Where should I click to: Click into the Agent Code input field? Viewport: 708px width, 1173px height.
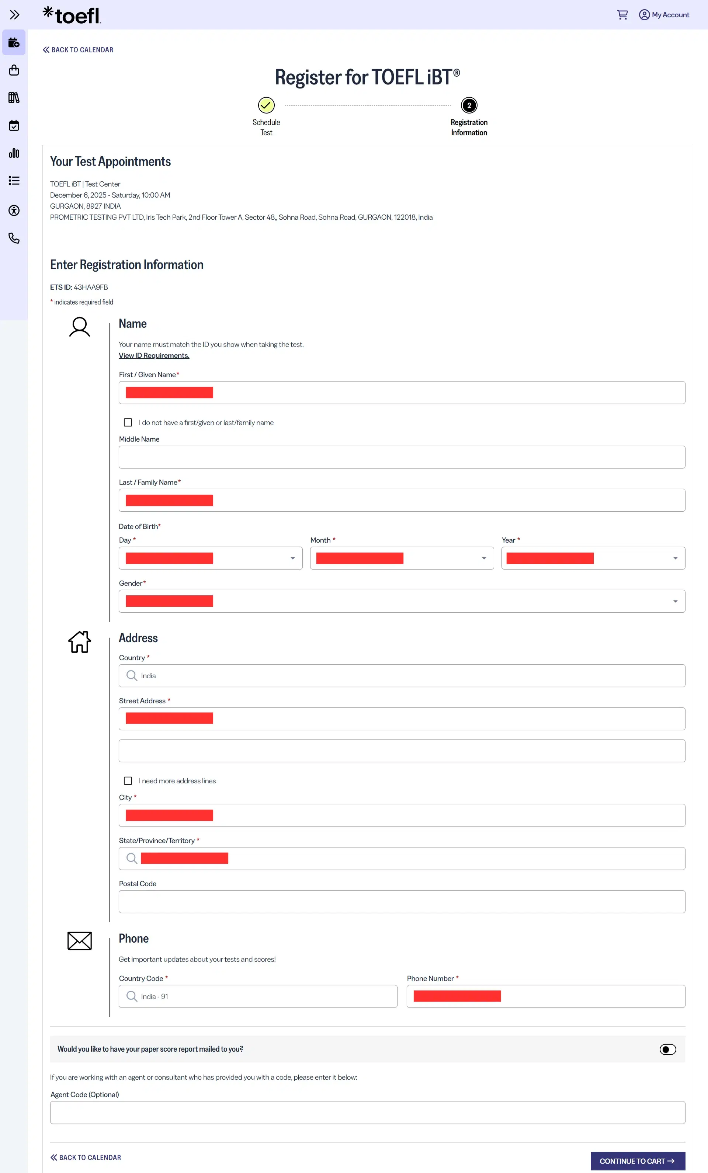coord(368,1113)
